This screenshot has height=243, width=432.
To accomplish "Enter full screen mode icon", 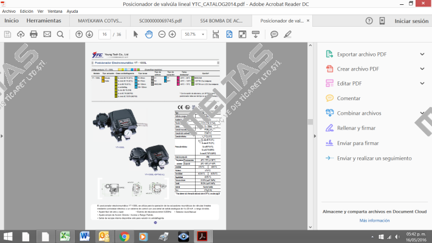I will point(242,35).
